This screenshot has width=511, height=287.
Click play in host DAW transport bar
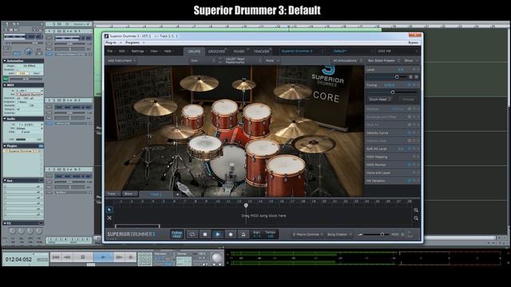coord(103,257)
